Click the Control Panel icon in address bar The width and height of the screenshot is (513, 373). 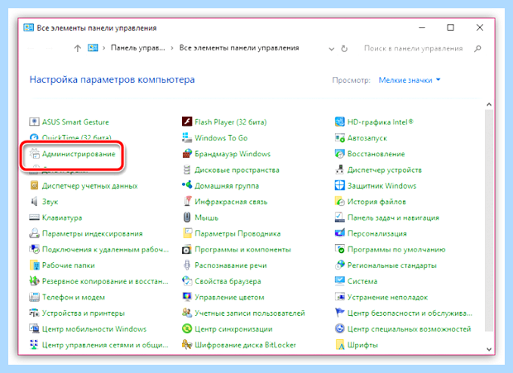(x=93, y=48)
